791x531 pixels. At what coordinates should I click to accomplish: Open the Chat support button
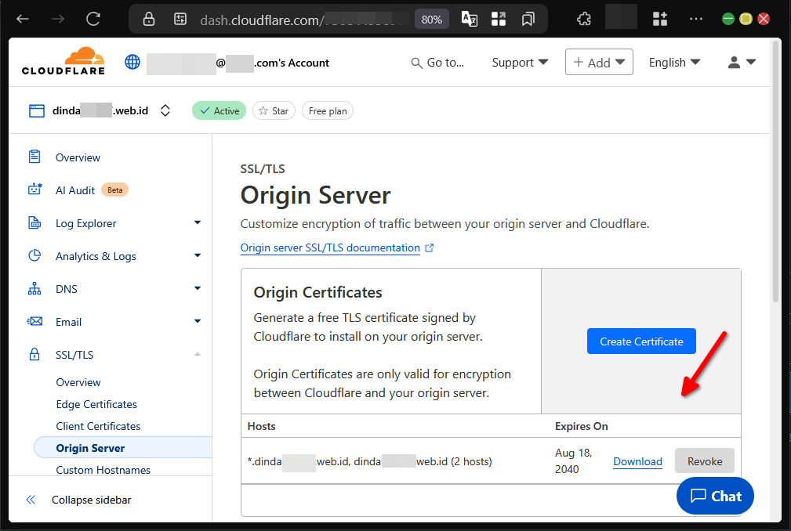coord(715,497)
